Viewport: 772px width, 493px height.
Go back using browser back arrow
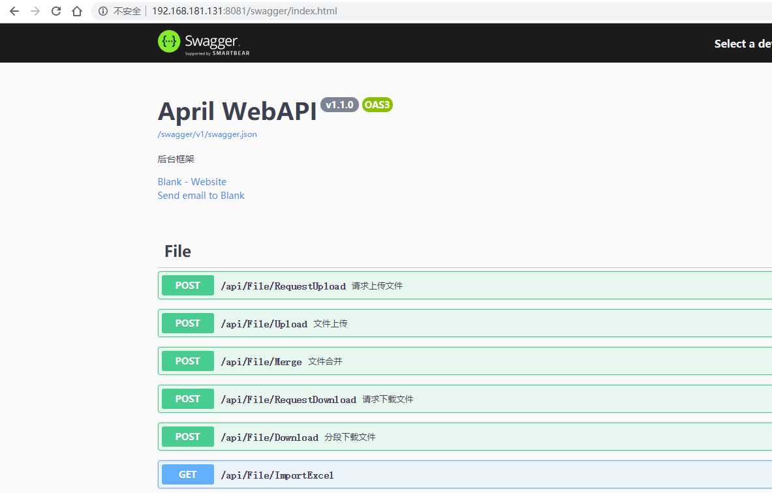[x=14, y=11]
